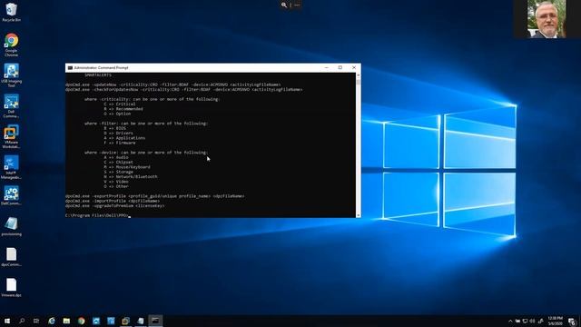Open Google Chrome from the taskbar

pos(81,321)
